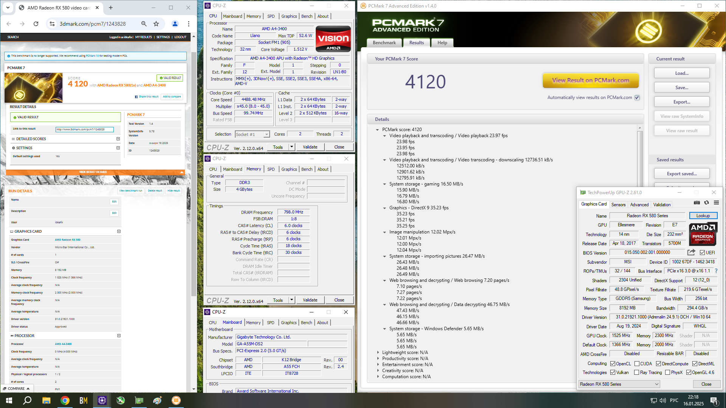726x408 pixels.
Task: Click the PCMark 7 result thumbnail image
Action: click(34, 88)
